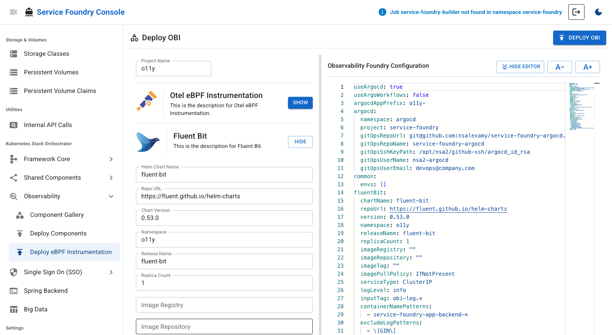Click the Otel eBPF Instrumentation logo
The width and height of the screenshot is (612, 335).
click(x=147, y=101)
